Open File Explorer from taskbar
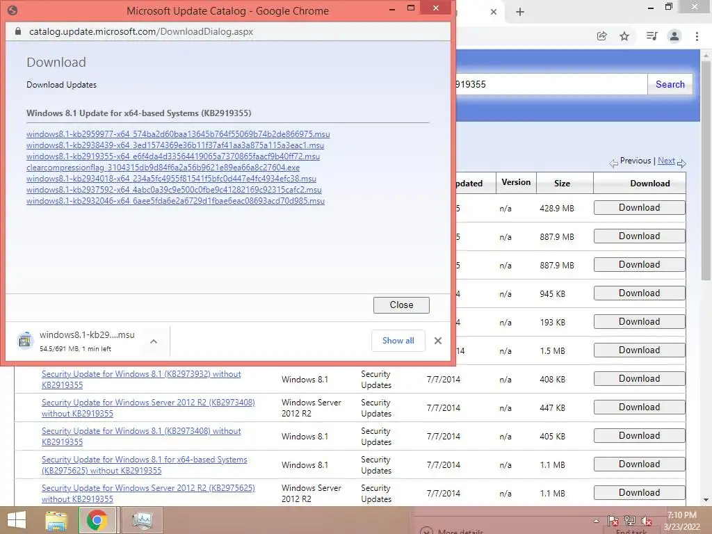The image size is (712, 534). 56,520
